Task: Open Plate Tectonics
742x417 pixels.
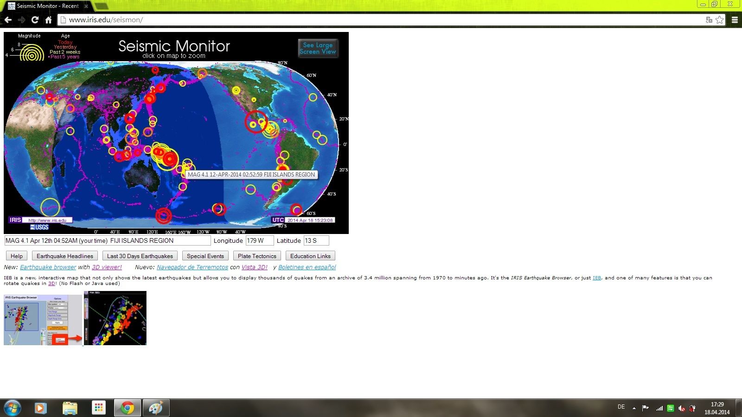Action: [257, 256]
